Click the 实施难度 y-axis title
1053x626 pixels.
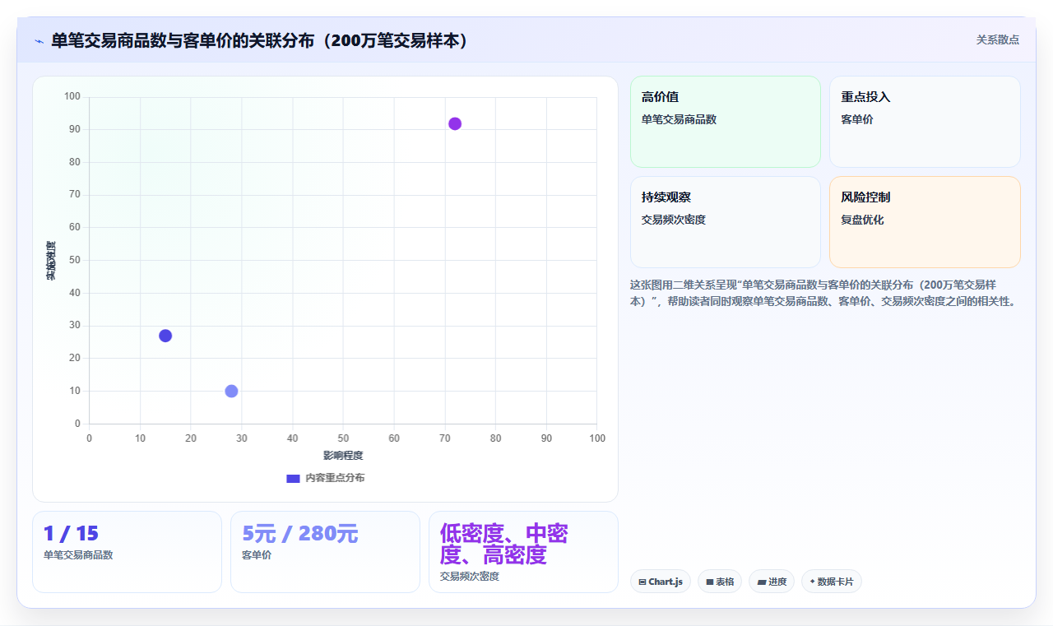click(x=50, y=261)
